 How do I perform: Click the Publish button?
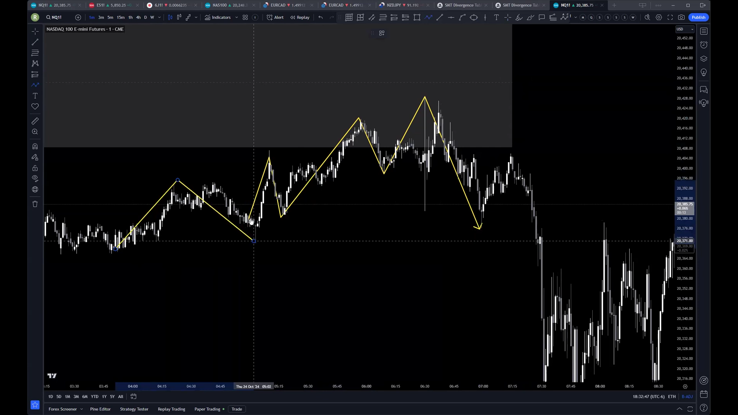(x=698, y=17)
